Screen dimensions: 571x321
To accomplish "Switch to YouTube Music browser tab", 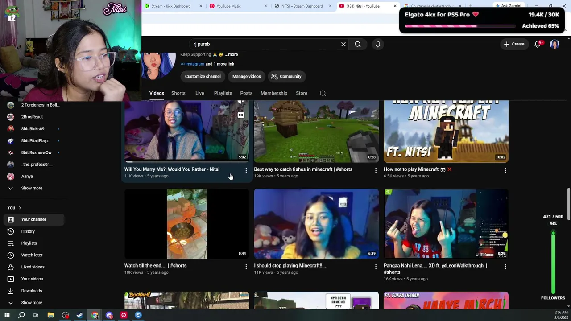I will point(238,6).
